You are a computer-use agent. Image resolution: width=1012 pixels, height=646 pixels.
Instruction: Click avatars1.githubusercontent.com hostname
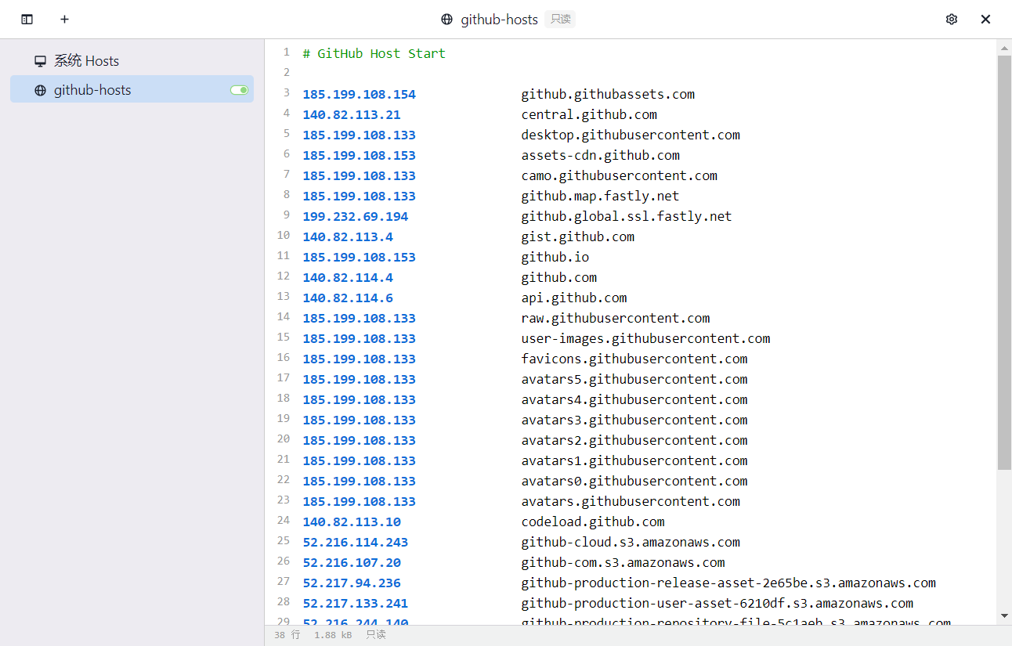tap(634, 460)
